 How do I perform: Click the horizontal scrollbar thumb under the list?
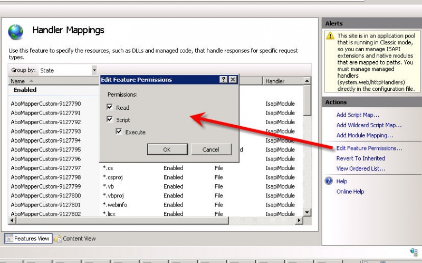[122, 220]
